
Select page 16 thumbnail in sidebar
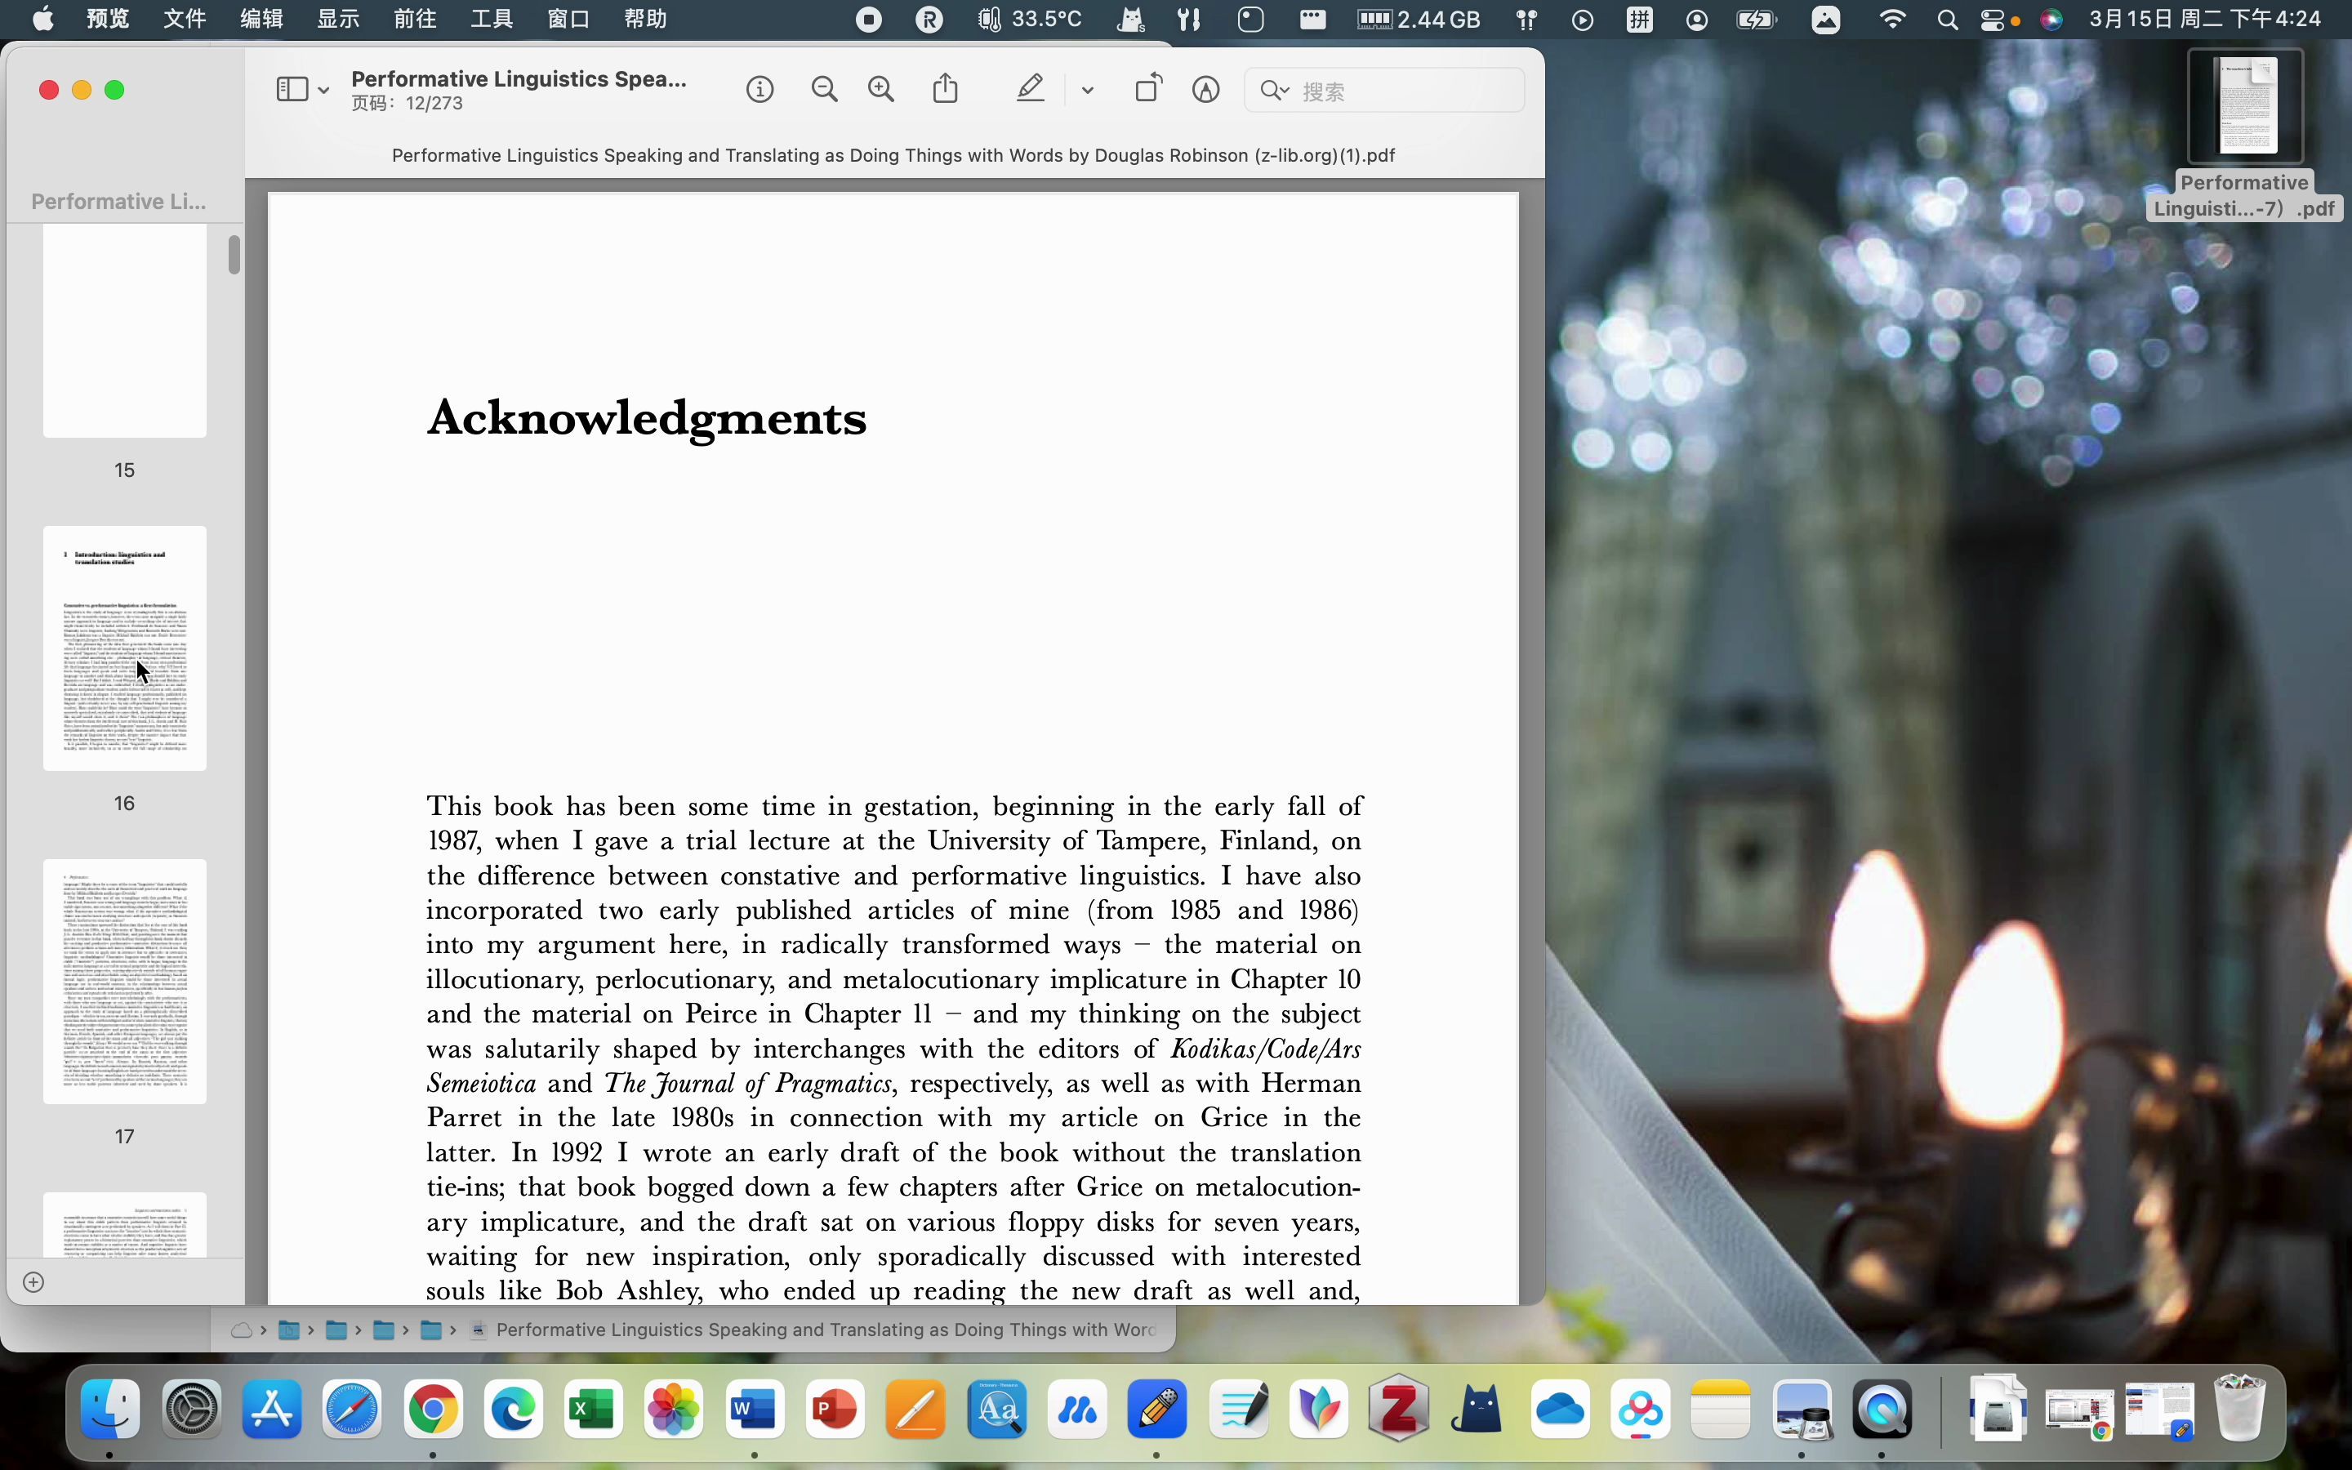pos(124,648)
